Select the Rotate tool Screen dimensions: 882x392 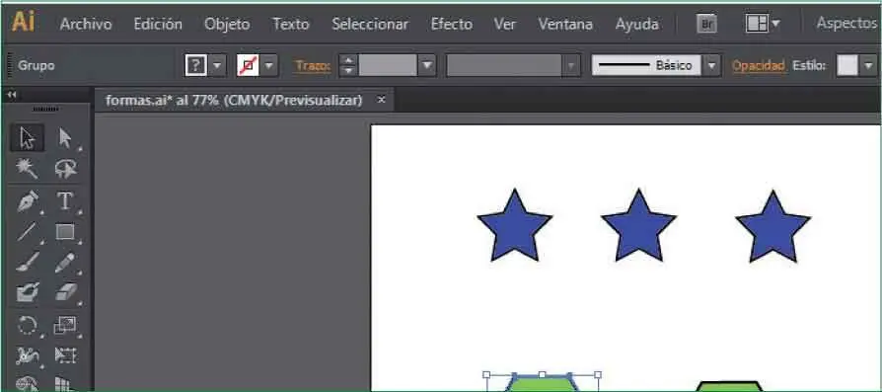27,325
